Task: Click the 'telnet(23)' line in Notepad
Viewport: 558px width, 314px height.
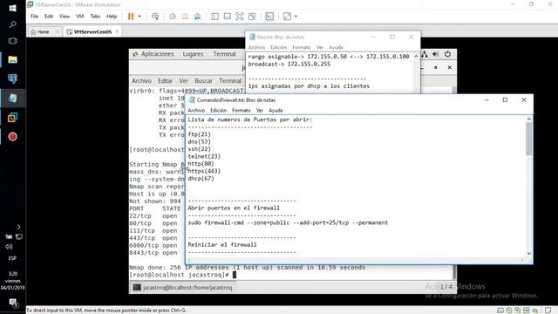Action: pos(204,156)
